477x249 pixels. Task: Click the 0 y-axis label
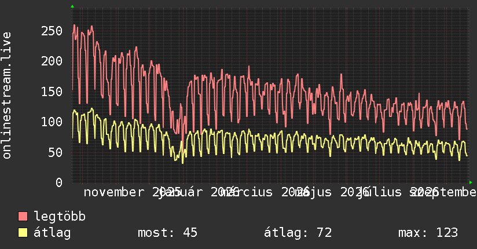pyautogui.click(x=59, y=182)
